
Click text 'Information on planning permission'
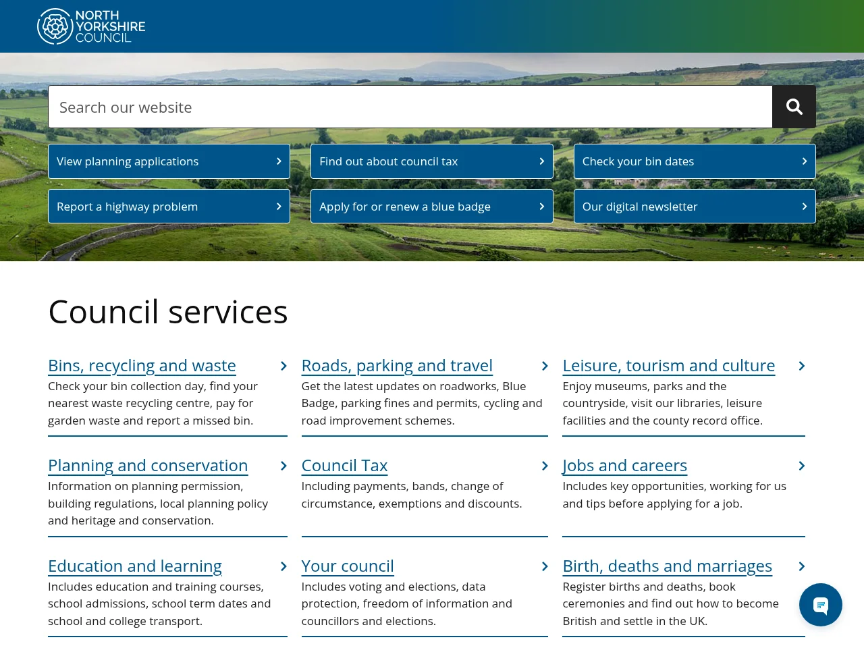click(146, 486)
